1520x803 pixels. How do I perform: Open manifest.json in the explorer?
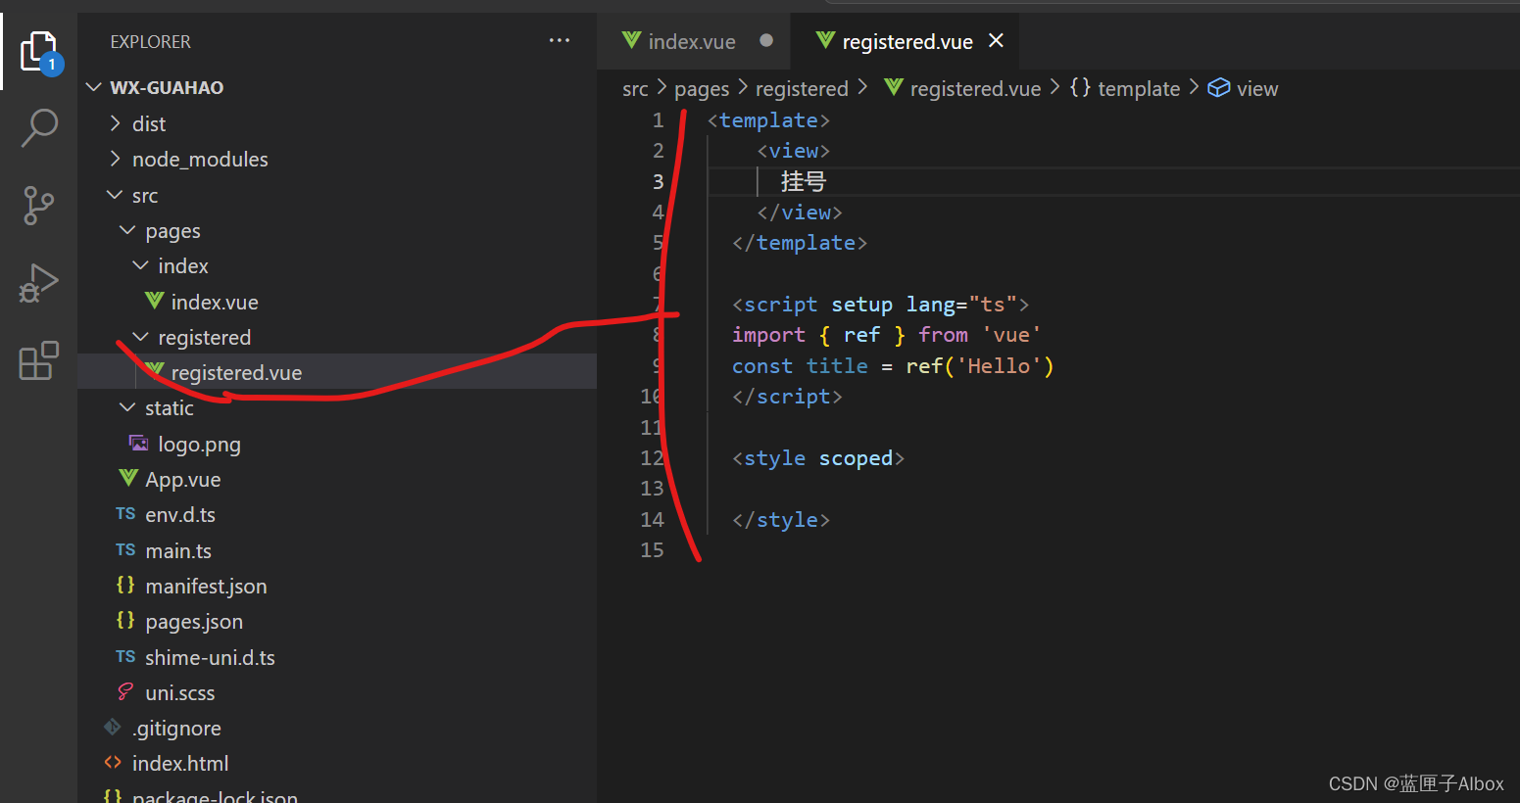(x=206, y=586)
